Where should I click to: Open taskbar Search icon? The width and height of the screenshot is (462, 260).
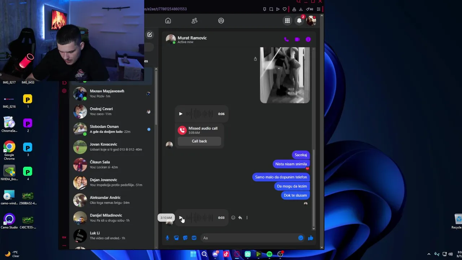204,254
